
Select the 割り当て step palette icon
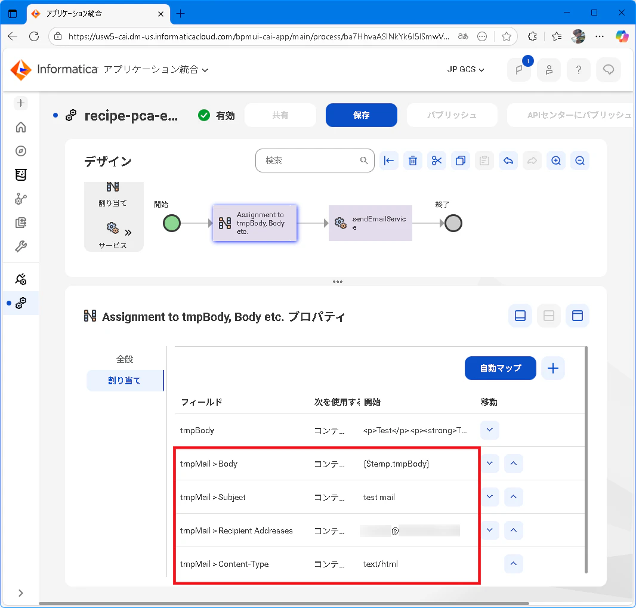113,195
